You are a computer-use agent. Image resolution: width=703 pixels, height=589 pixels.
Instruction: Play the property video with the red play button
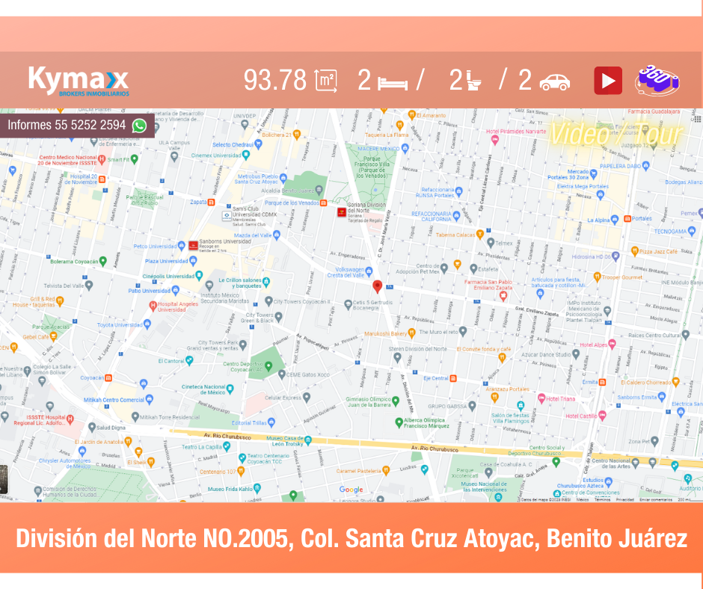coord(608,81)
